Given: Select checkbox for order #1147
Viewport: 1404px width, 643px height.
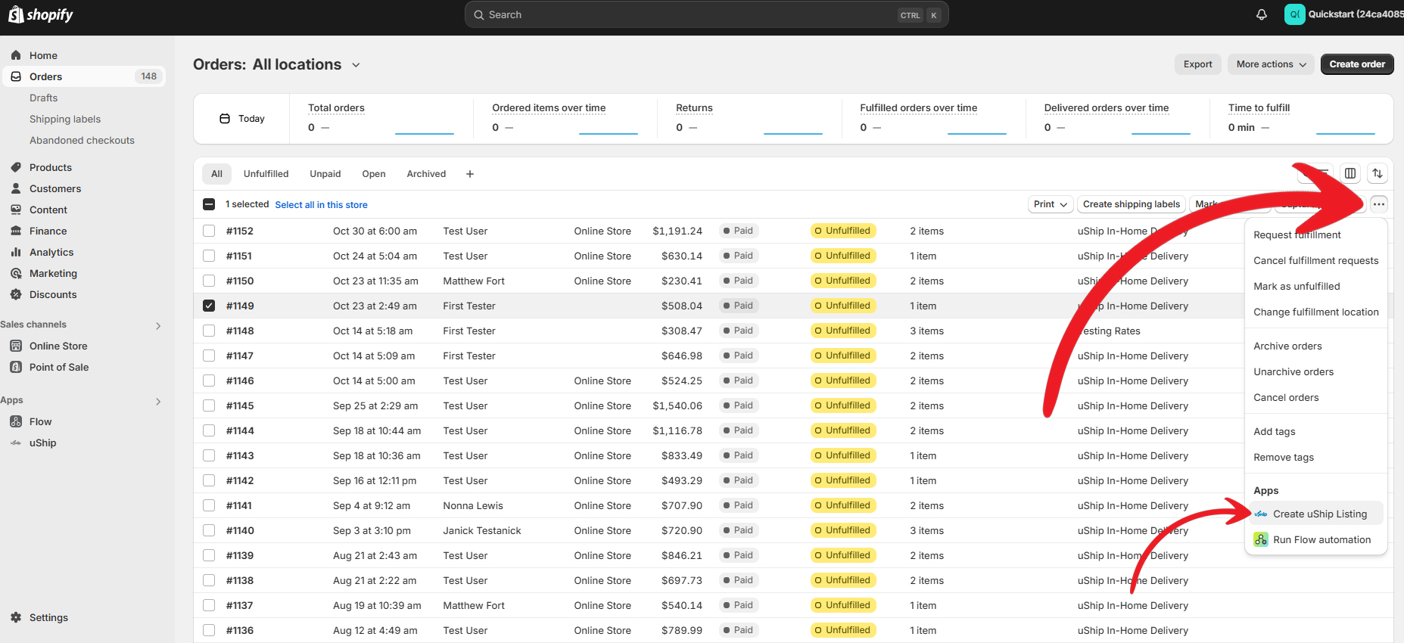Looking at the screenshot, I should click(209, 356).
